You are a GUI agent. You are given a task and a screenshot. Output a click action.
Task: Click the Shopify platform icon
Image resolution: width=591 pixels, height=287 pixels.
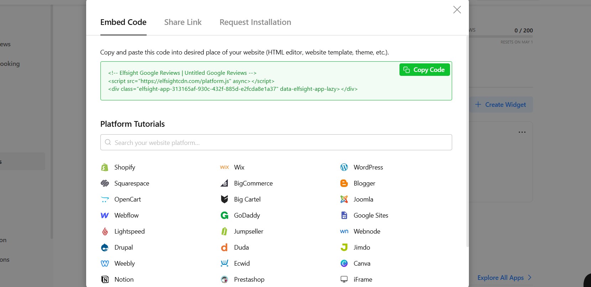point(105,167)
